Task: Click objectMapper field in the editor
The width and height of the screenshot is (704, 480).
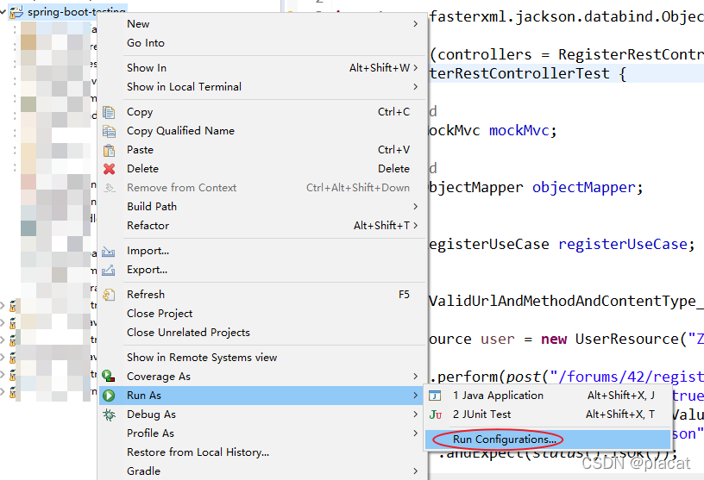Action: point(584,187)
